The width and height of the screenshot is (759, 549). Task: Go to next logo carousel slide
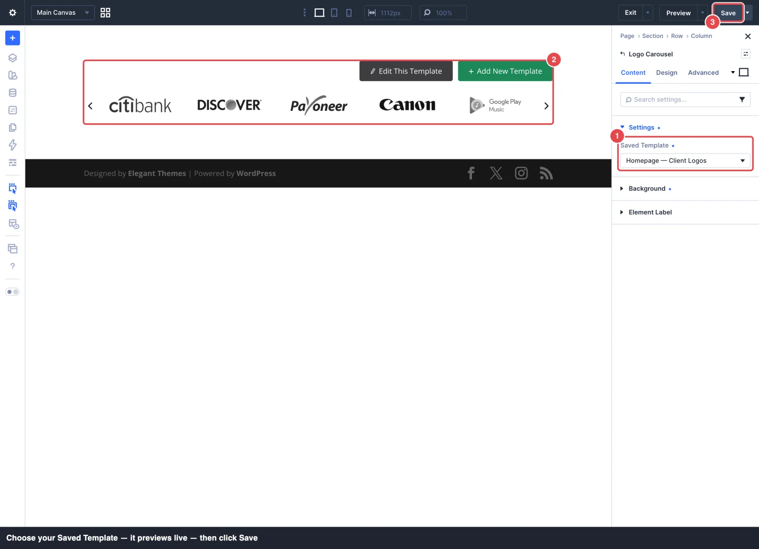(546, 106)
